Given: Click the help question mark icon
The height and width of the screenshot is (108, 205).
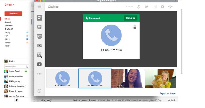Looking at the screenshot, I should tap(39, 91).
